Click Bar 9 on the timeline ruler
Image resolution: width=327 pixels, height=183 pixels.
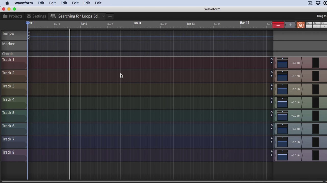tap(137, 23)
